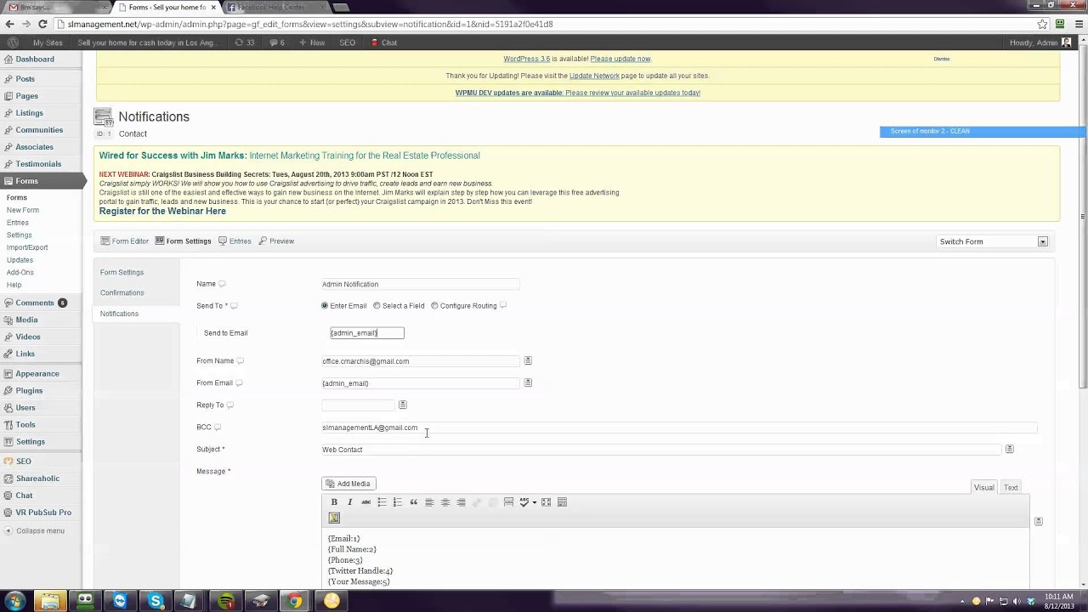
Task: Click Please update now link
Action: [620, 59]
